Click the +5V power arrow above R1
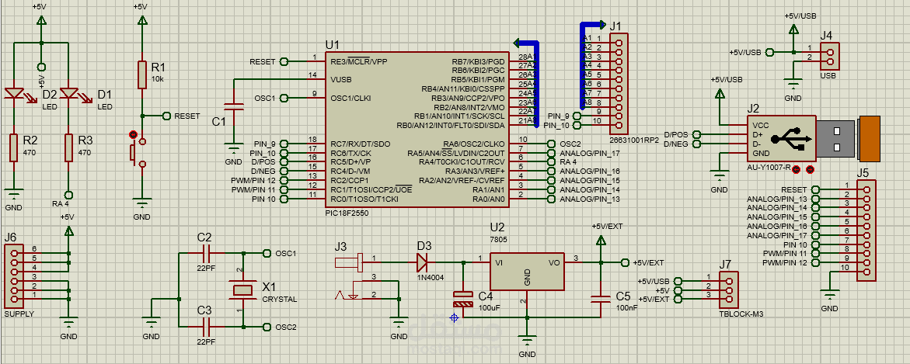 [x=141, y=19]
